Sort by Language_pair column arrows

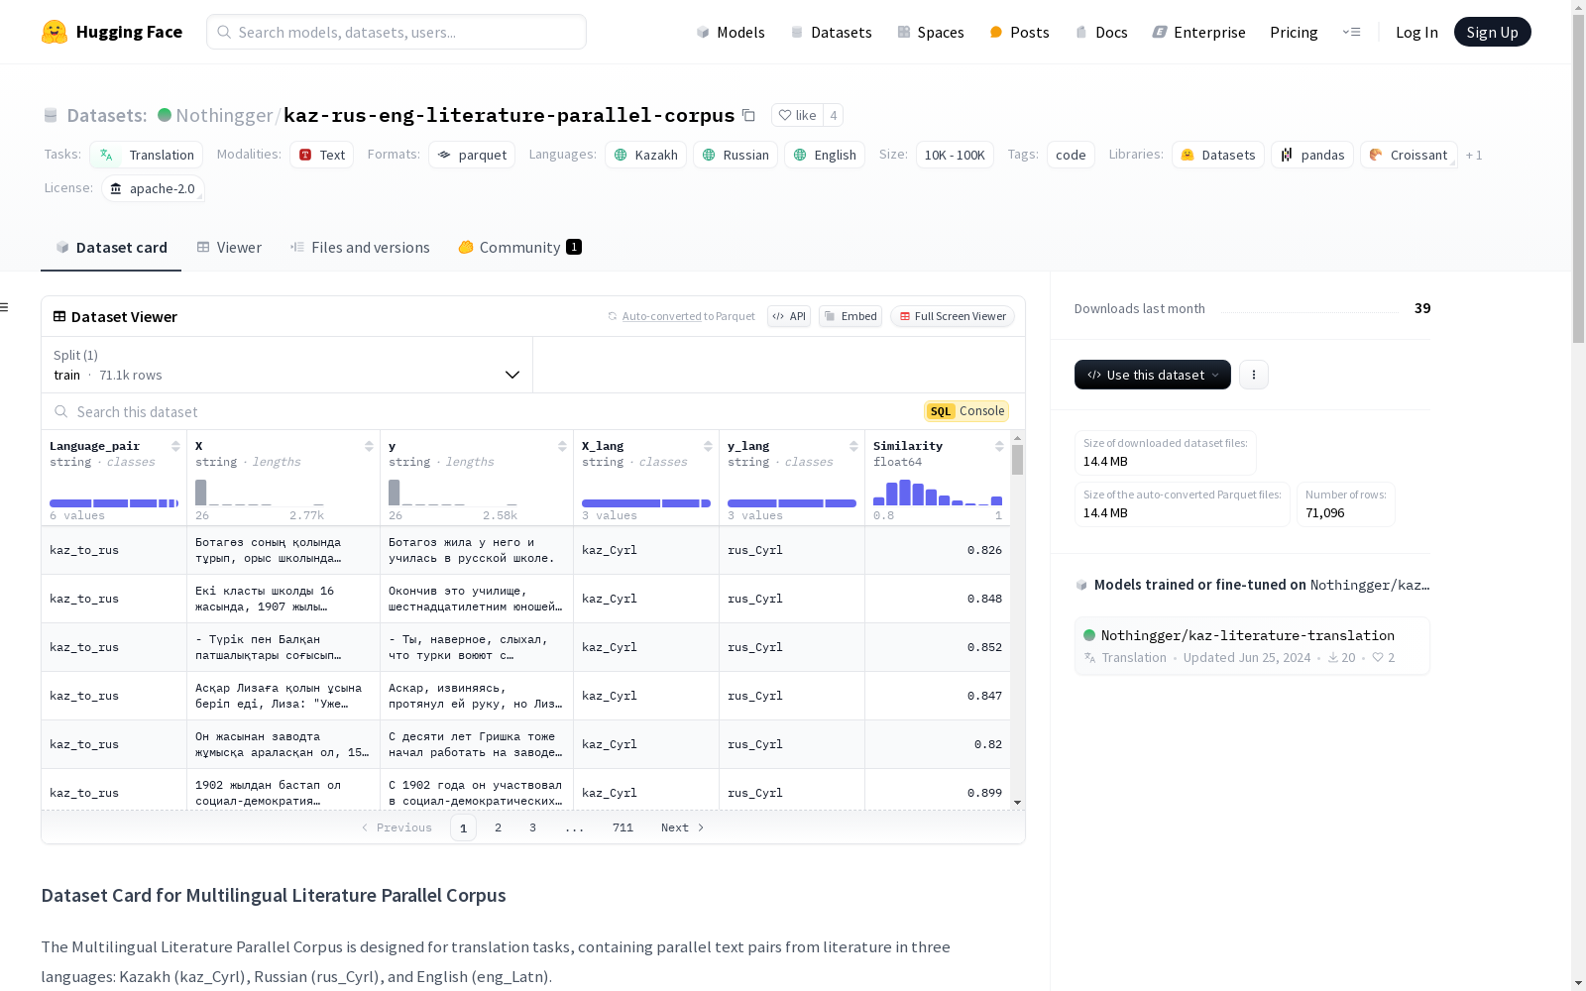point(175,446)
